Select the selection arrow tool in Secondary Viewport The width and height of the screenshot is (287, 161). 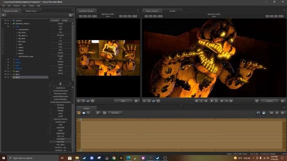click(x=79, y=101)
